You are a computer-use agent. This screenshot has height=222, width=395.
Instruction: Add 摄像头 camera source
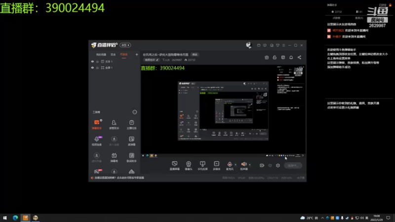coord(189,166)
